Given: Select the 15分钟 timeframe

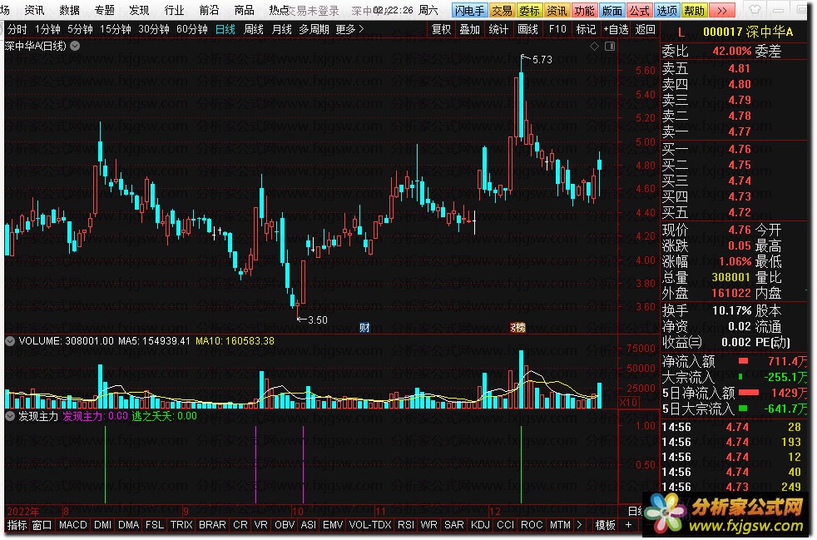Looking at the screenshot, I should (x=116, y=29).
